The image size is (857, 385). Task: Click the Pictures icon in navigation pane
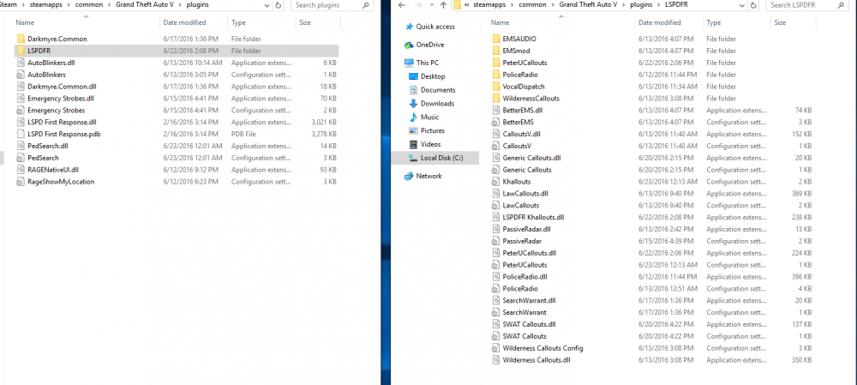pos(414,130)
